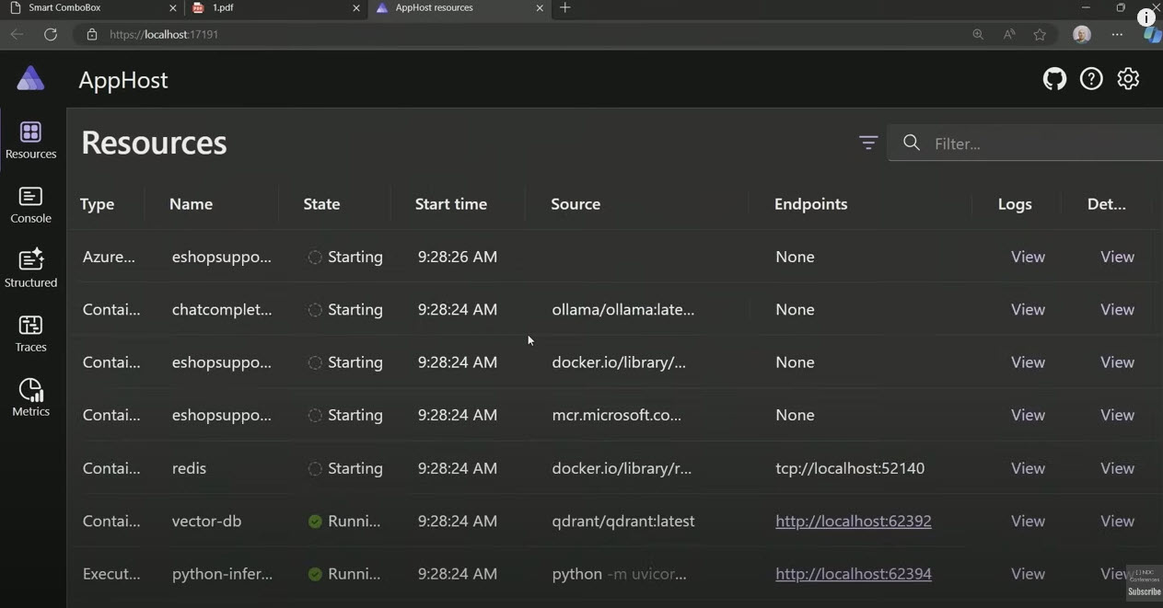Sort by the Start time column header
The image size is (1163, 608).
[451, 204]
